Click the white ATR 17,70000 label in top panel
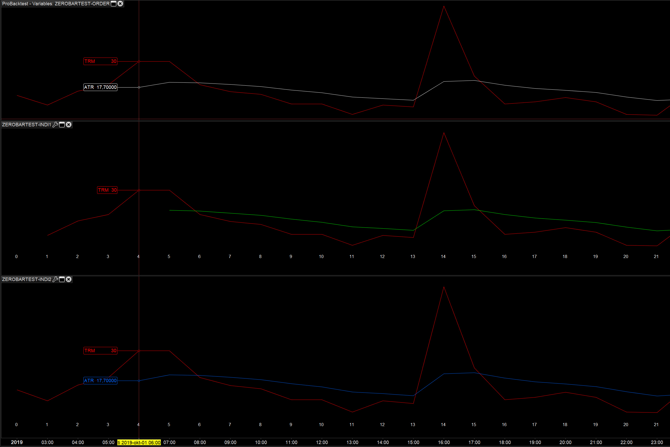670x447 pixels. [x=100, y=87]
